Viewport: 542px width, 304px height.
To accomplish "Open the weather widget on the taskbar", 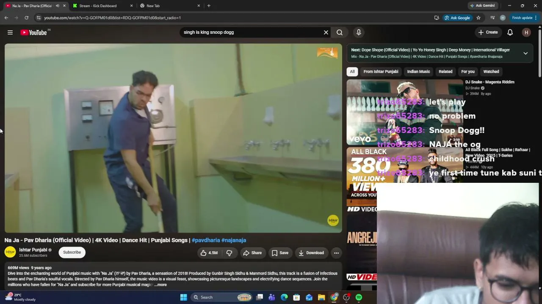I will tap(20, 297).
